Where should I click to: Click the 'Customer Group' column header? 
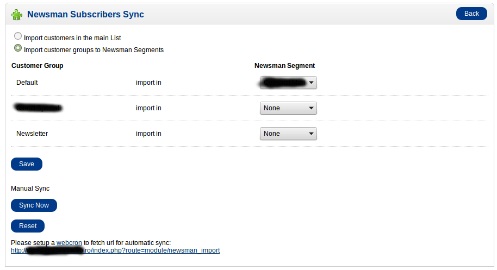[37, 66]
